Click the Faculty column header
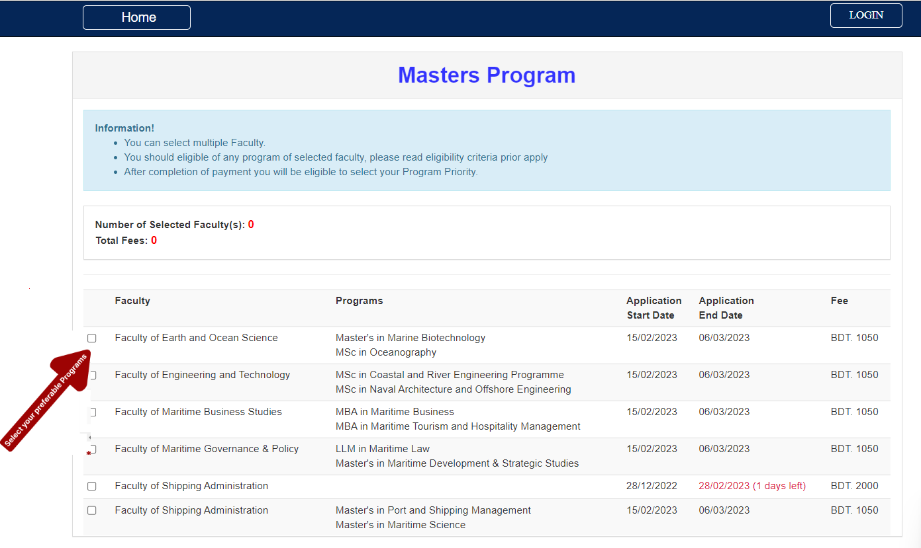The width and height of the screenshot is (921, 548). [x=132, y=301]
